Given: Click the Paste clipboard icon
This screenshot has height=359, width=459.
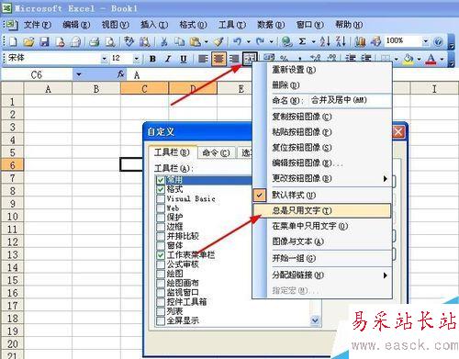Looking at the screenshot, I should click(x=195, y=41).
